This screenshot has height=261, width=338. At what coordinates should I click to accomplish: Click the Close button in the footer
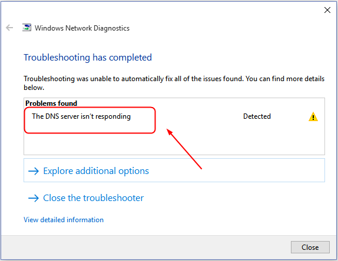tap(310, 247)
